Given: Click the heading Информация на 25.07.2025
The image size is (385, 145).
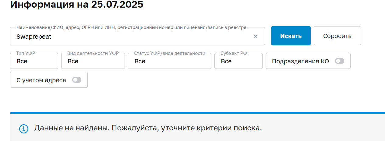Looking at the screenshot, I should click(x=77, y=5).
